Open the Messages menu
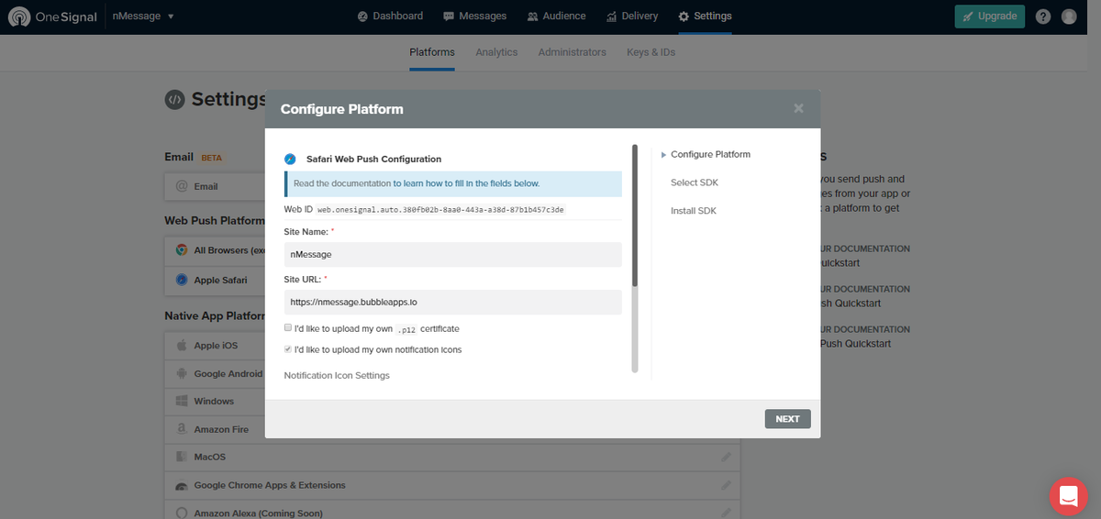1101x519 pixels. coord(474,17)
